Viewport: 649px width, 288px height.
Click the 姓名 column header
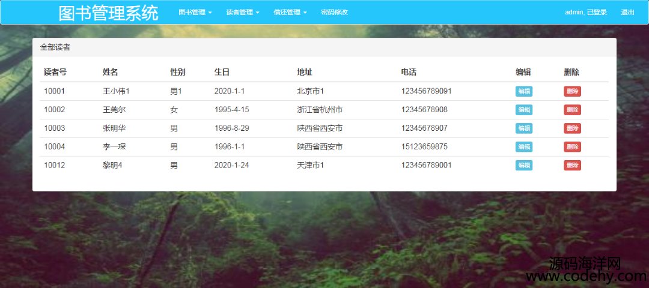point(110,73)
